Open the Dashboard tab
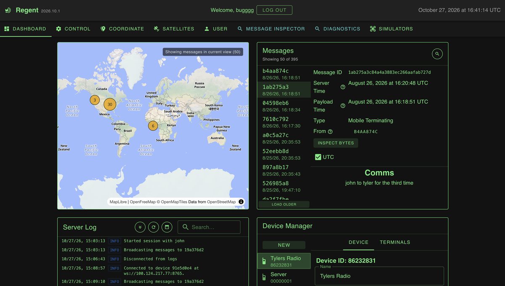 tap(25, 29)
